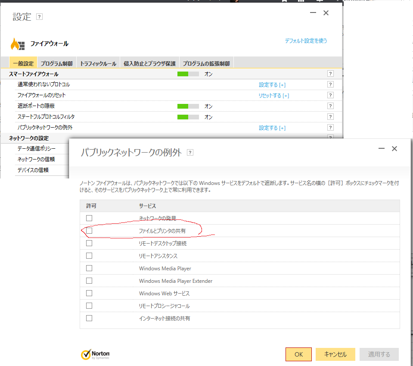
Task: Open help for 通常使われないプロトコル row
Action: (x=330, y=84)
